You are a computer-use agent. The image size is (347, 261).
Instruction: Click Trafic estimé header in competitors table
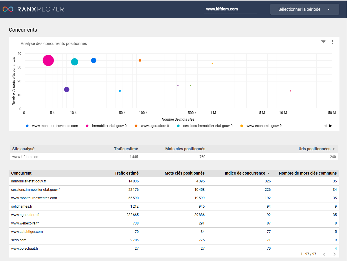click(x=126, y=173)
